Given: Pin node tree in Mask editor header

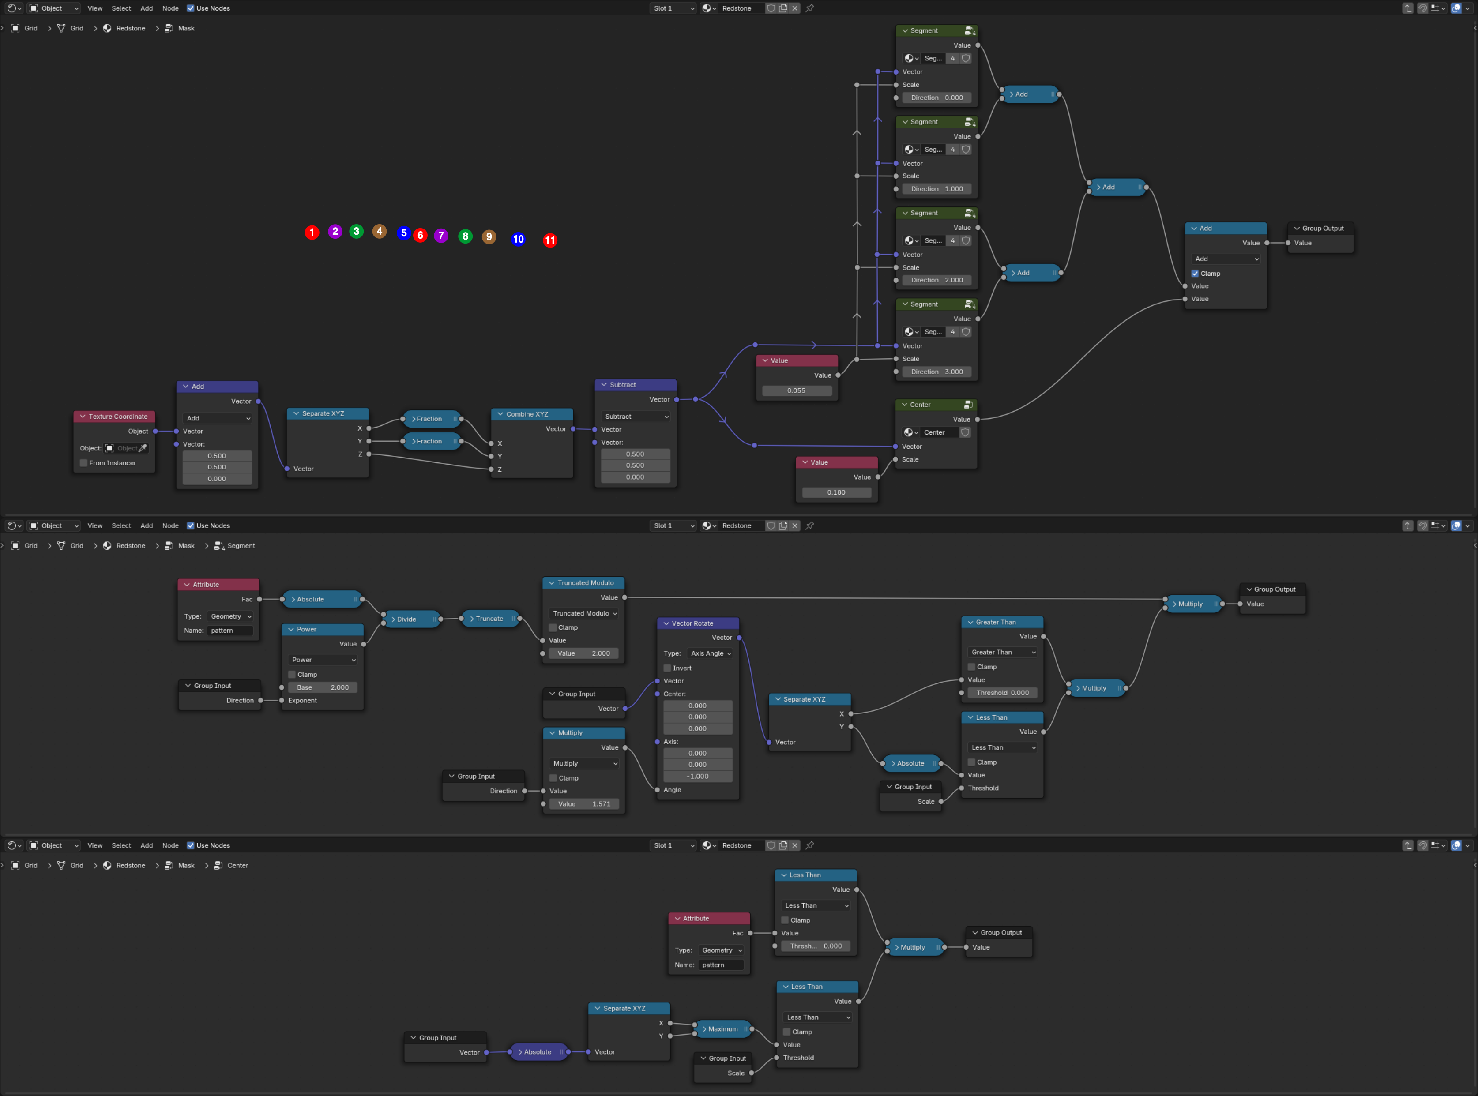Looking at the screenshot, I should click(810, 8).
